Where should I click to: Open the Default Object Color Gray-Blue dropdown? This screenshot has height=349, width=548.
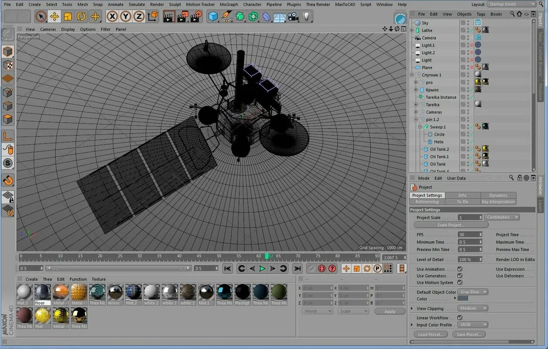click(473, 292)
